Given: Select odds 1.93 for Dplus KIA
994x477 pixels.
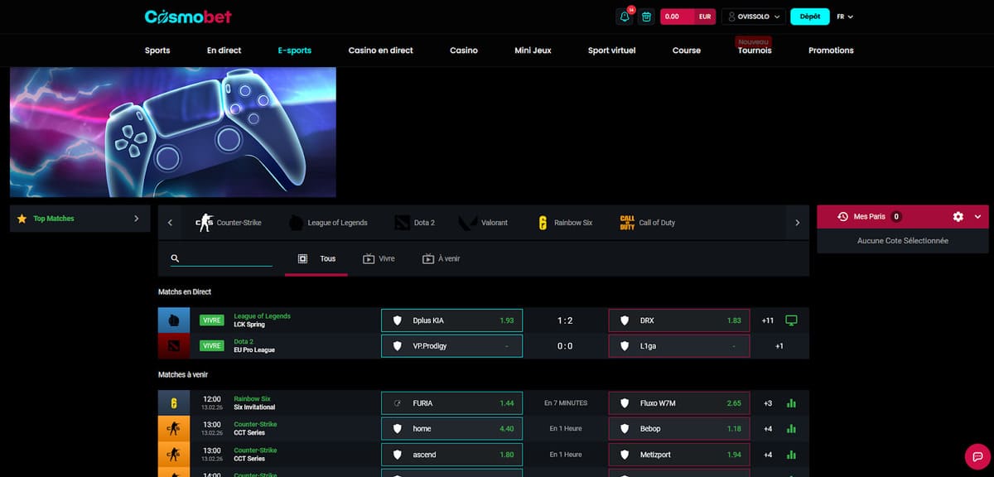Looking at the screenshot, I should [451, 320].
